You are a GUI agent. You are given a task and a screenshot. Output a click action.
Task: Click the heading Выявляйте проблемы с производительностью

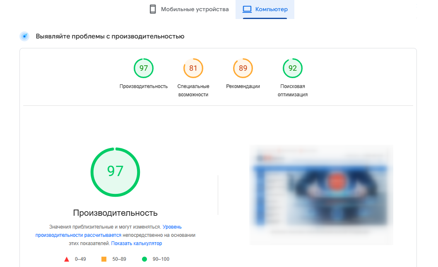point(110,36)
